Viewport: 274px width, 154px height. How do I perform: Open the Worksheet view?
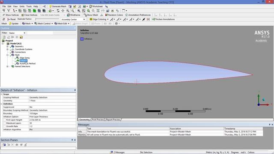pyautogui.click(x=96, y=6)
